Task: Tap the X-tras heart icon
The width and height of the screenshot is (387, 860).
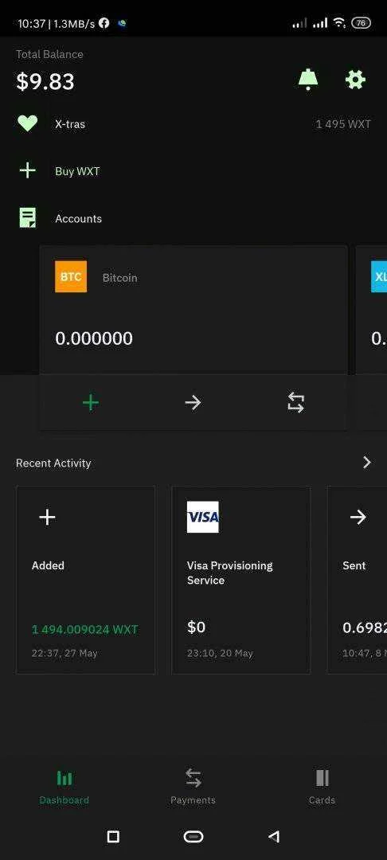Action: [27, 124]
